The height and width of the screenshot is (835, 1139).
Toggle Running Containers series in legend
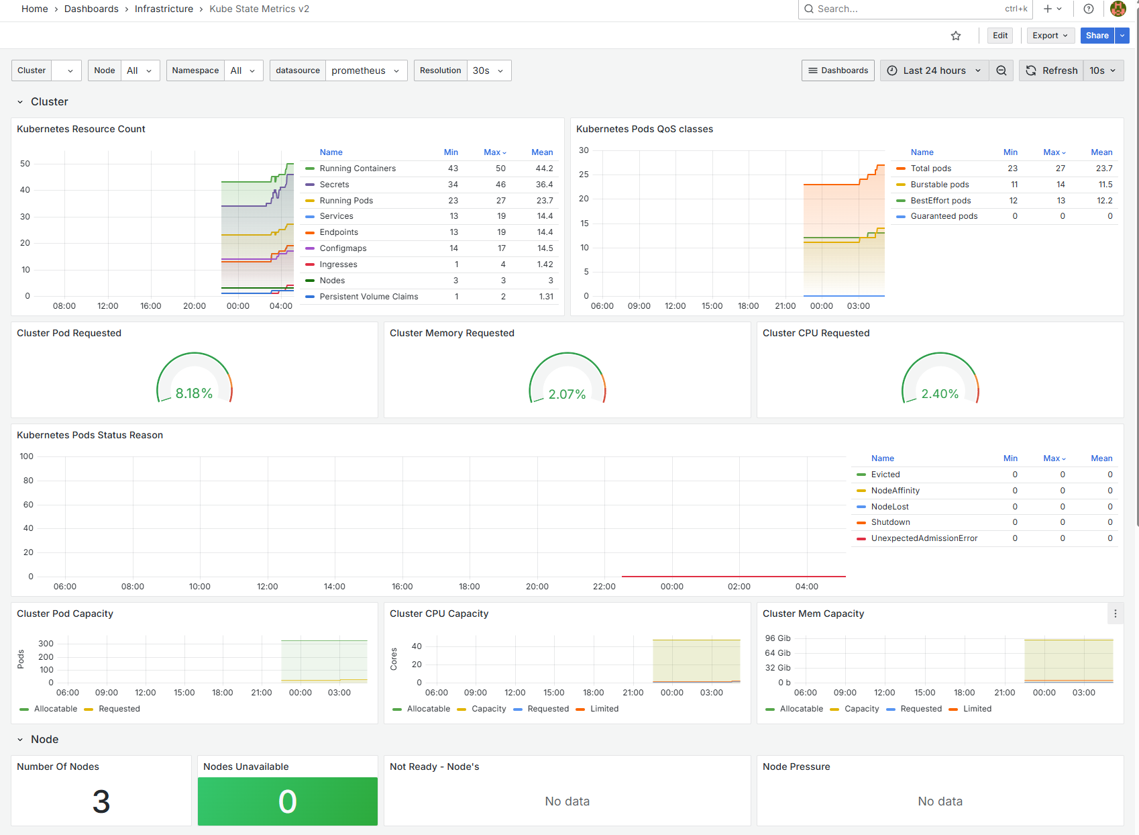(357, 168)
